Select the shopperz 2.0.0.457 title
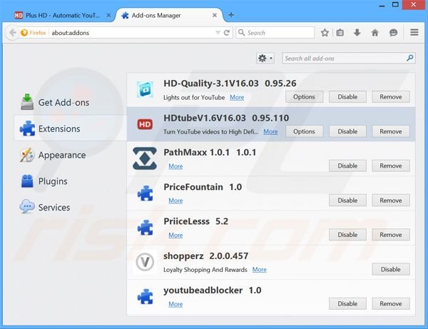The image size is (428, 329). pyautogui.click(x=206, y=256)
